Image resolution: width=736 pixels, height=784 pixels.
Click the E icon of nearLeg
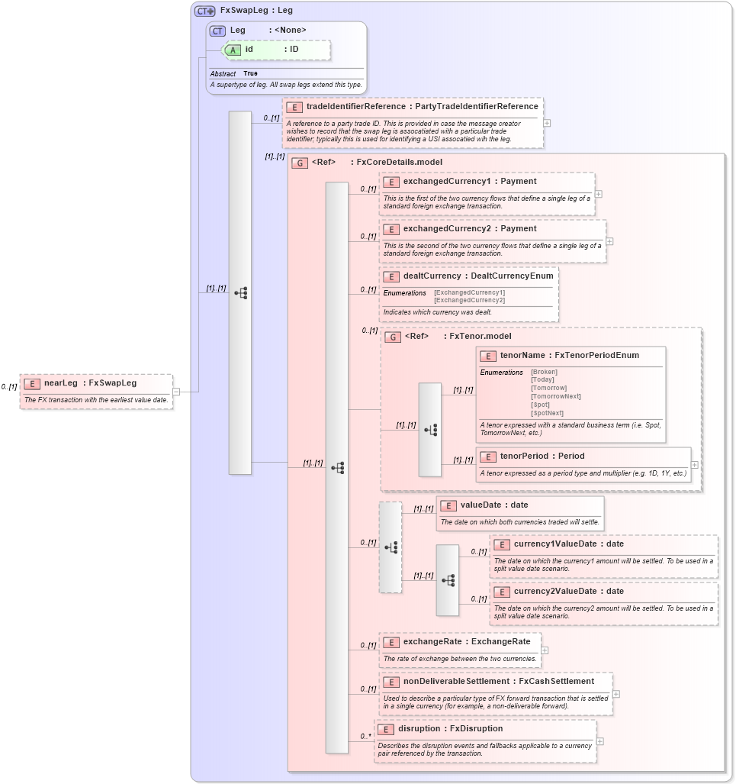point(32,383)
